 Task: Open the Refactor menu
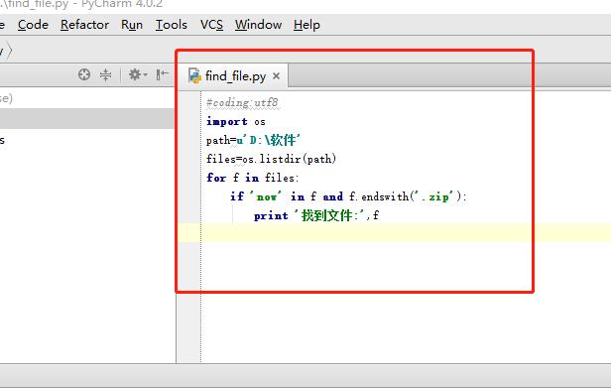pos(84,25)
